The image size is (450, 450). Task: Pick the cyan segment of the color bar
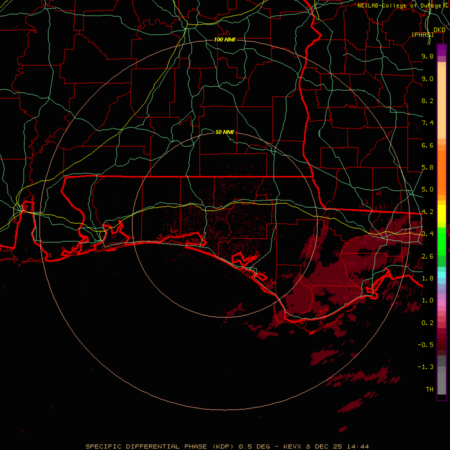pos(441,275)
